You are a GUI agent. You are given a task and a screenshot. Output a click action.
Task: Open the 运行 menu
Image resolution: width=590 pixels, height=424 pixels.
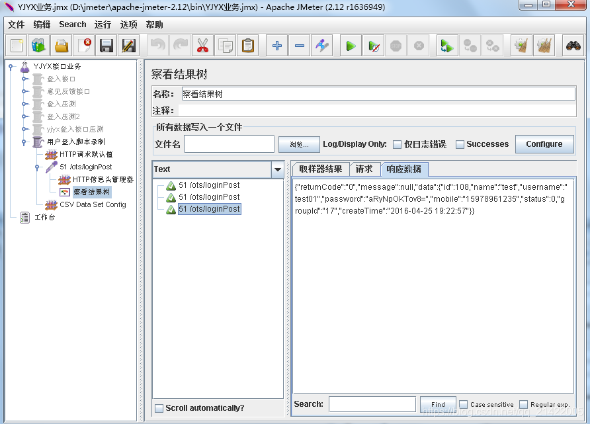point(103,24)
